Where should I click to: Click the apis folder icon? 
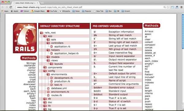tap(48, 39)
